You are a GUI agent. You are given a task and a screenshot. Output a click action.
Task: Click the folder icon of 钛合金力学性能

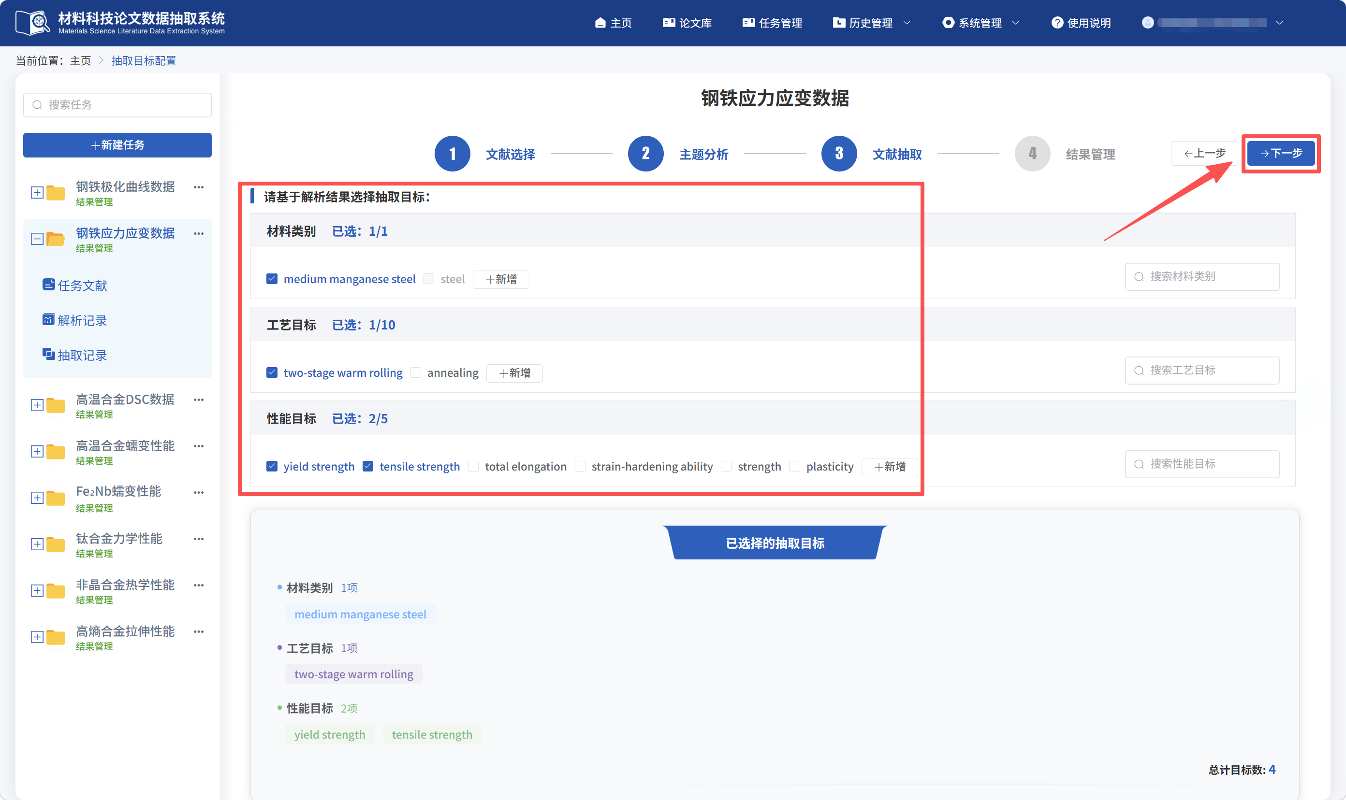pyautogui.click(x=56, y=544)
